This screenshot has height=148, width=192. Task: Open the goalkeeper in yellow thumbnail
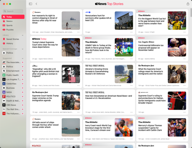(177, 21)
